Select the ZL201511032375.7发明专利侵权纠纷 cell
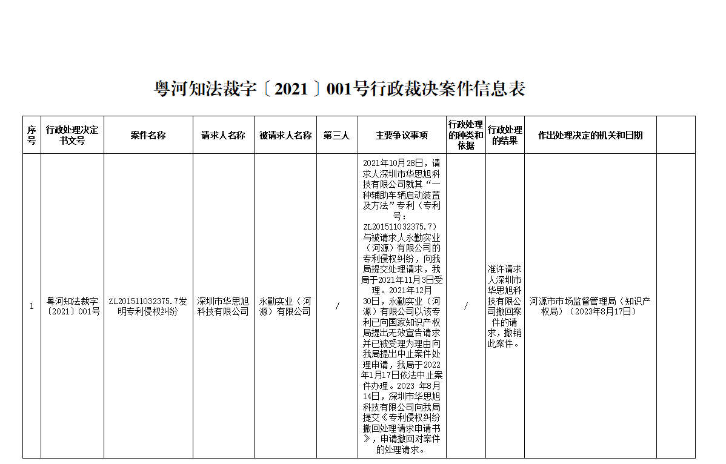 [148, 307]
